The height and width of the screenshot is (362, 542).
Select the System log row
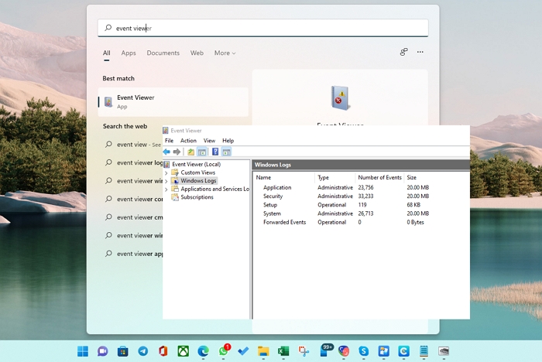coord(272,213)
